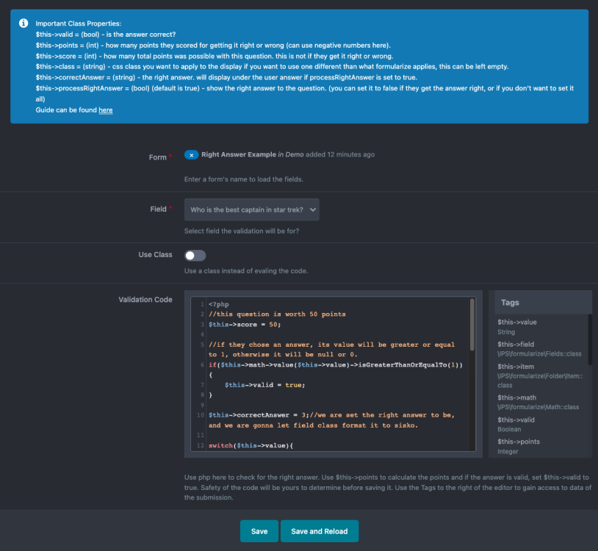Viewport: 598px width, 551px height.
Task: Click Save and Reload
Action: click(x=319, y=531)
